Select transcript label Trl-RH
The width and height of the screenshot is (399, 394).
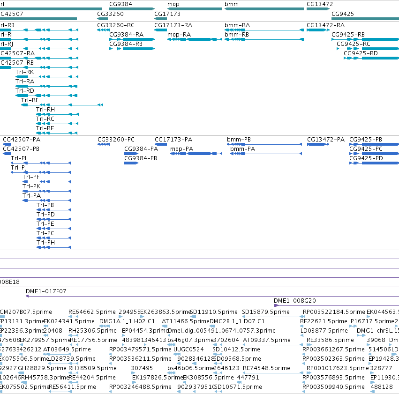click(45, 110)
